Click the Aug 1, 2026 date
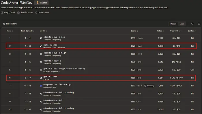This screenshot has width=202, height=114. [x=10, y=13]
